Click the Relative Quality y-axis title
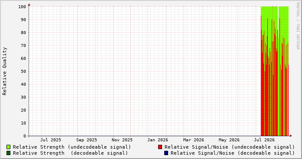The image size is (302, 159). click(4, 71)
